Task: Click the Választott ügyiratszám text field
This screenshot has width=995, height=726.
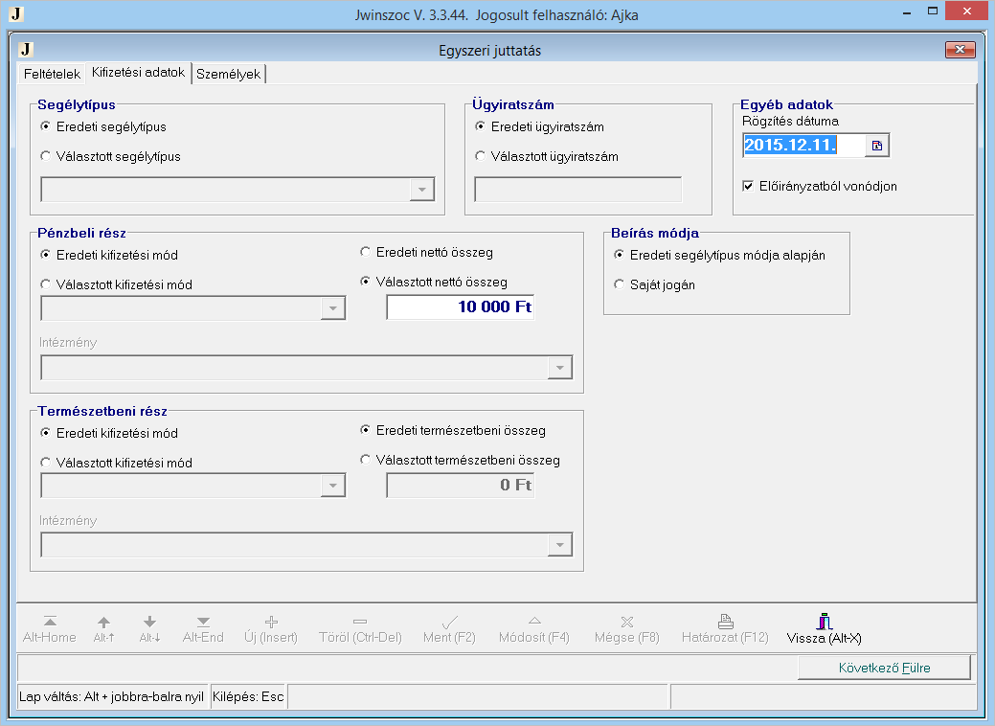Action: (x=578, y=190)
